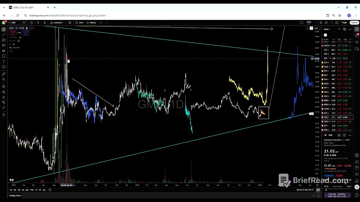360x202 pixels.
Task: Show the FF EMAR indicator via eye icon
Action: coord(19,41)
